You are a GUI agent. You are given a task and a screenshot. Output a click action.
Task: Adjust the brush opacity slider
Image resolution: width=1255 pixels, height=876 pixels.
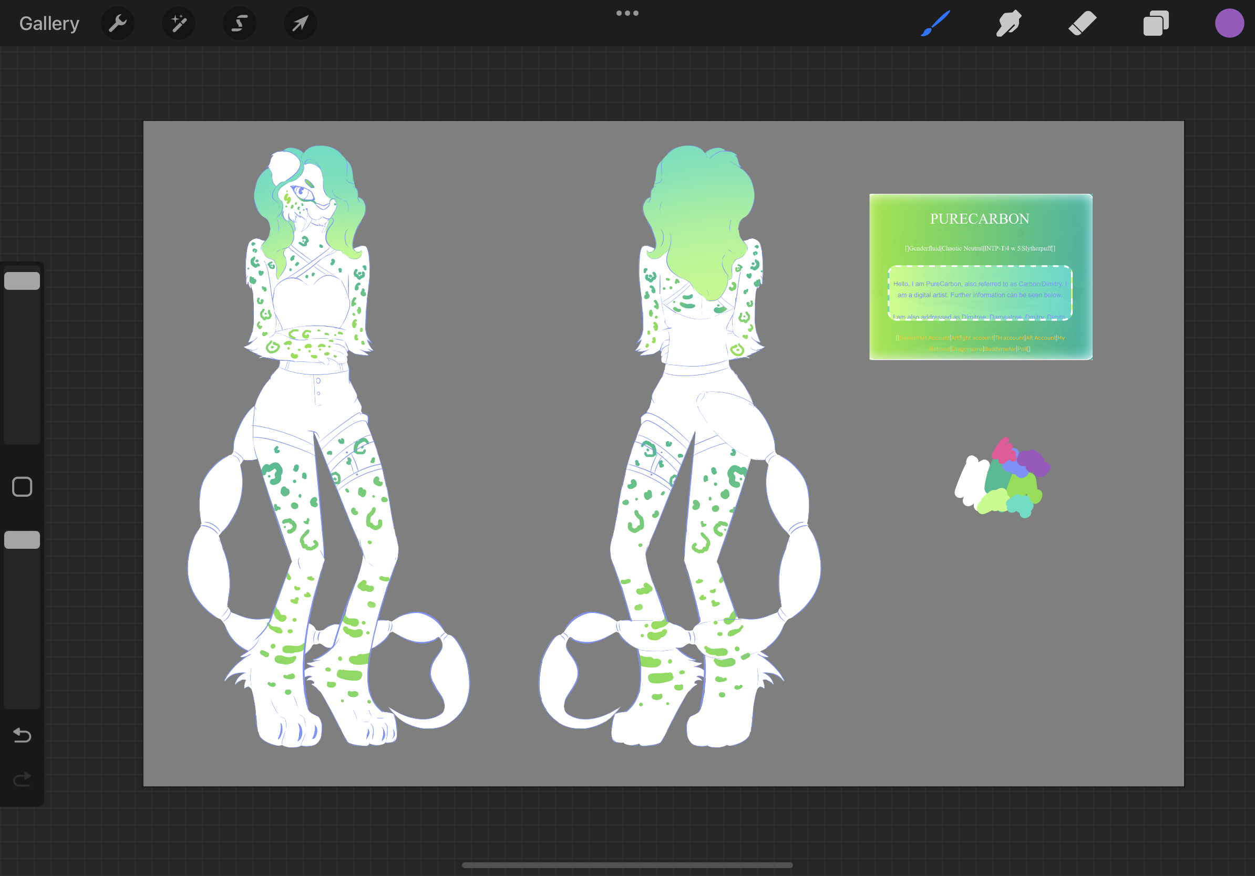(22, 539)
